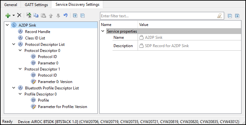Select the Record Handle tree item
This screenshot has height=125, width=246.
(38, 32)
